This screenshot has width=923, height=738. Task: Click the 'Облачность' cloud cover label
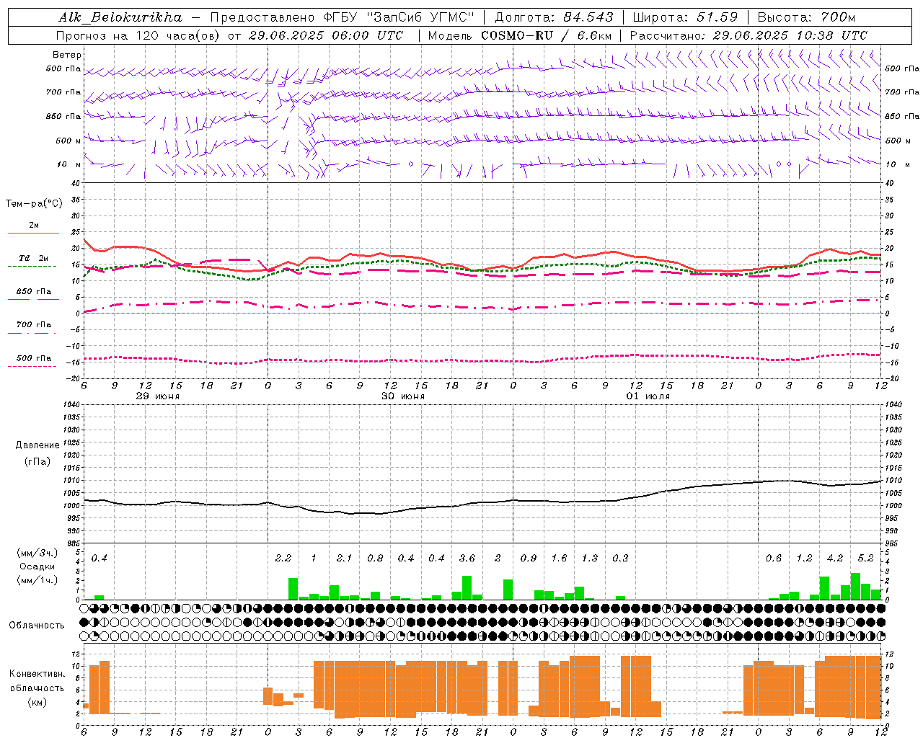click(37, 626)
